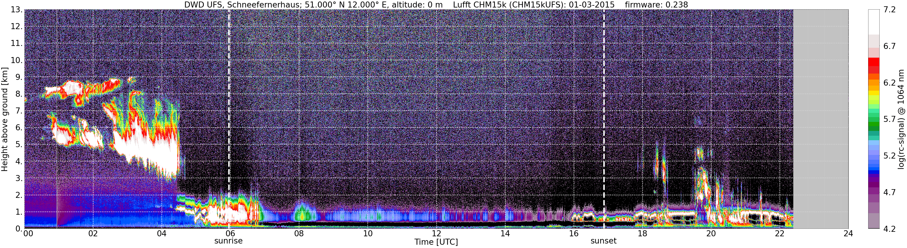
Task: Click the gray no-data region after 22 UTC
Action: tap(821, 119)
